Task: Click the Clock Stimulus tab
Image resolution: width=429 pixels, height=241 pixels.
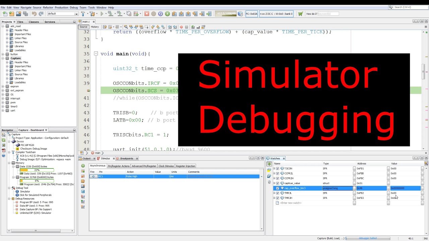Action: tap(166, 166)
